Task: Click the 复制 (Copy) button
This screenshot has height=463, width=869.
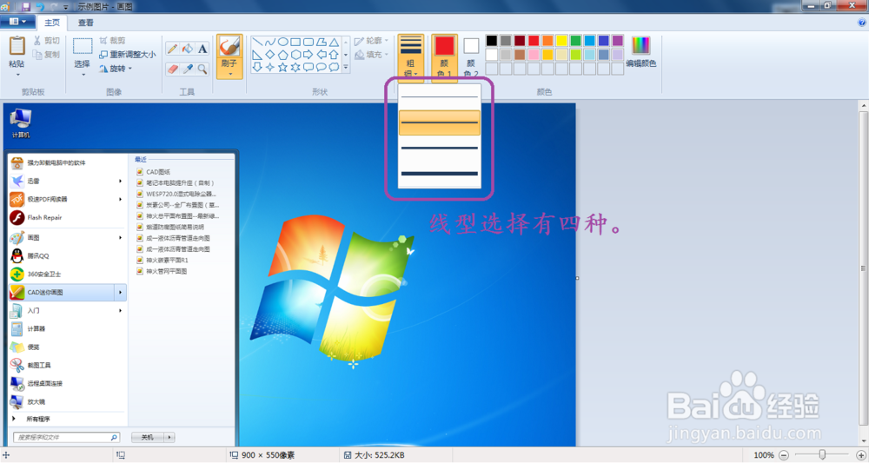Action: [x=46, y=54]
